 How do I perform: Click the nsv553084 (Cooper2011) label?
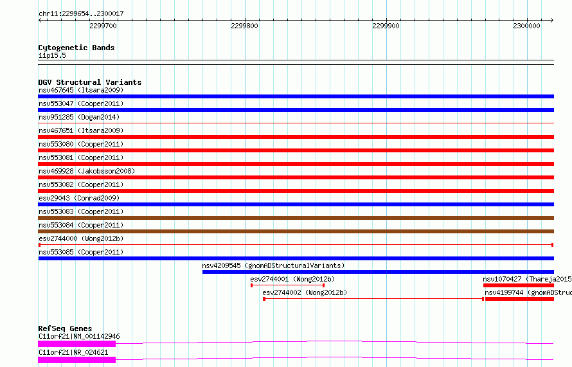point(81,225)
